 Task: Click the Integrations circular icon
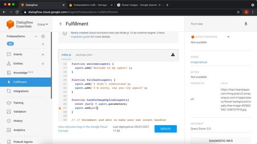(x=9, y=91)
